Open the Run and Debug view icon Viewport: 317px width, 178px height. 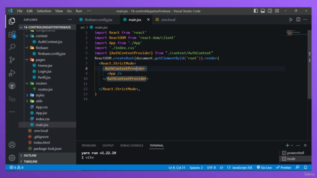[x=12, y=73]
